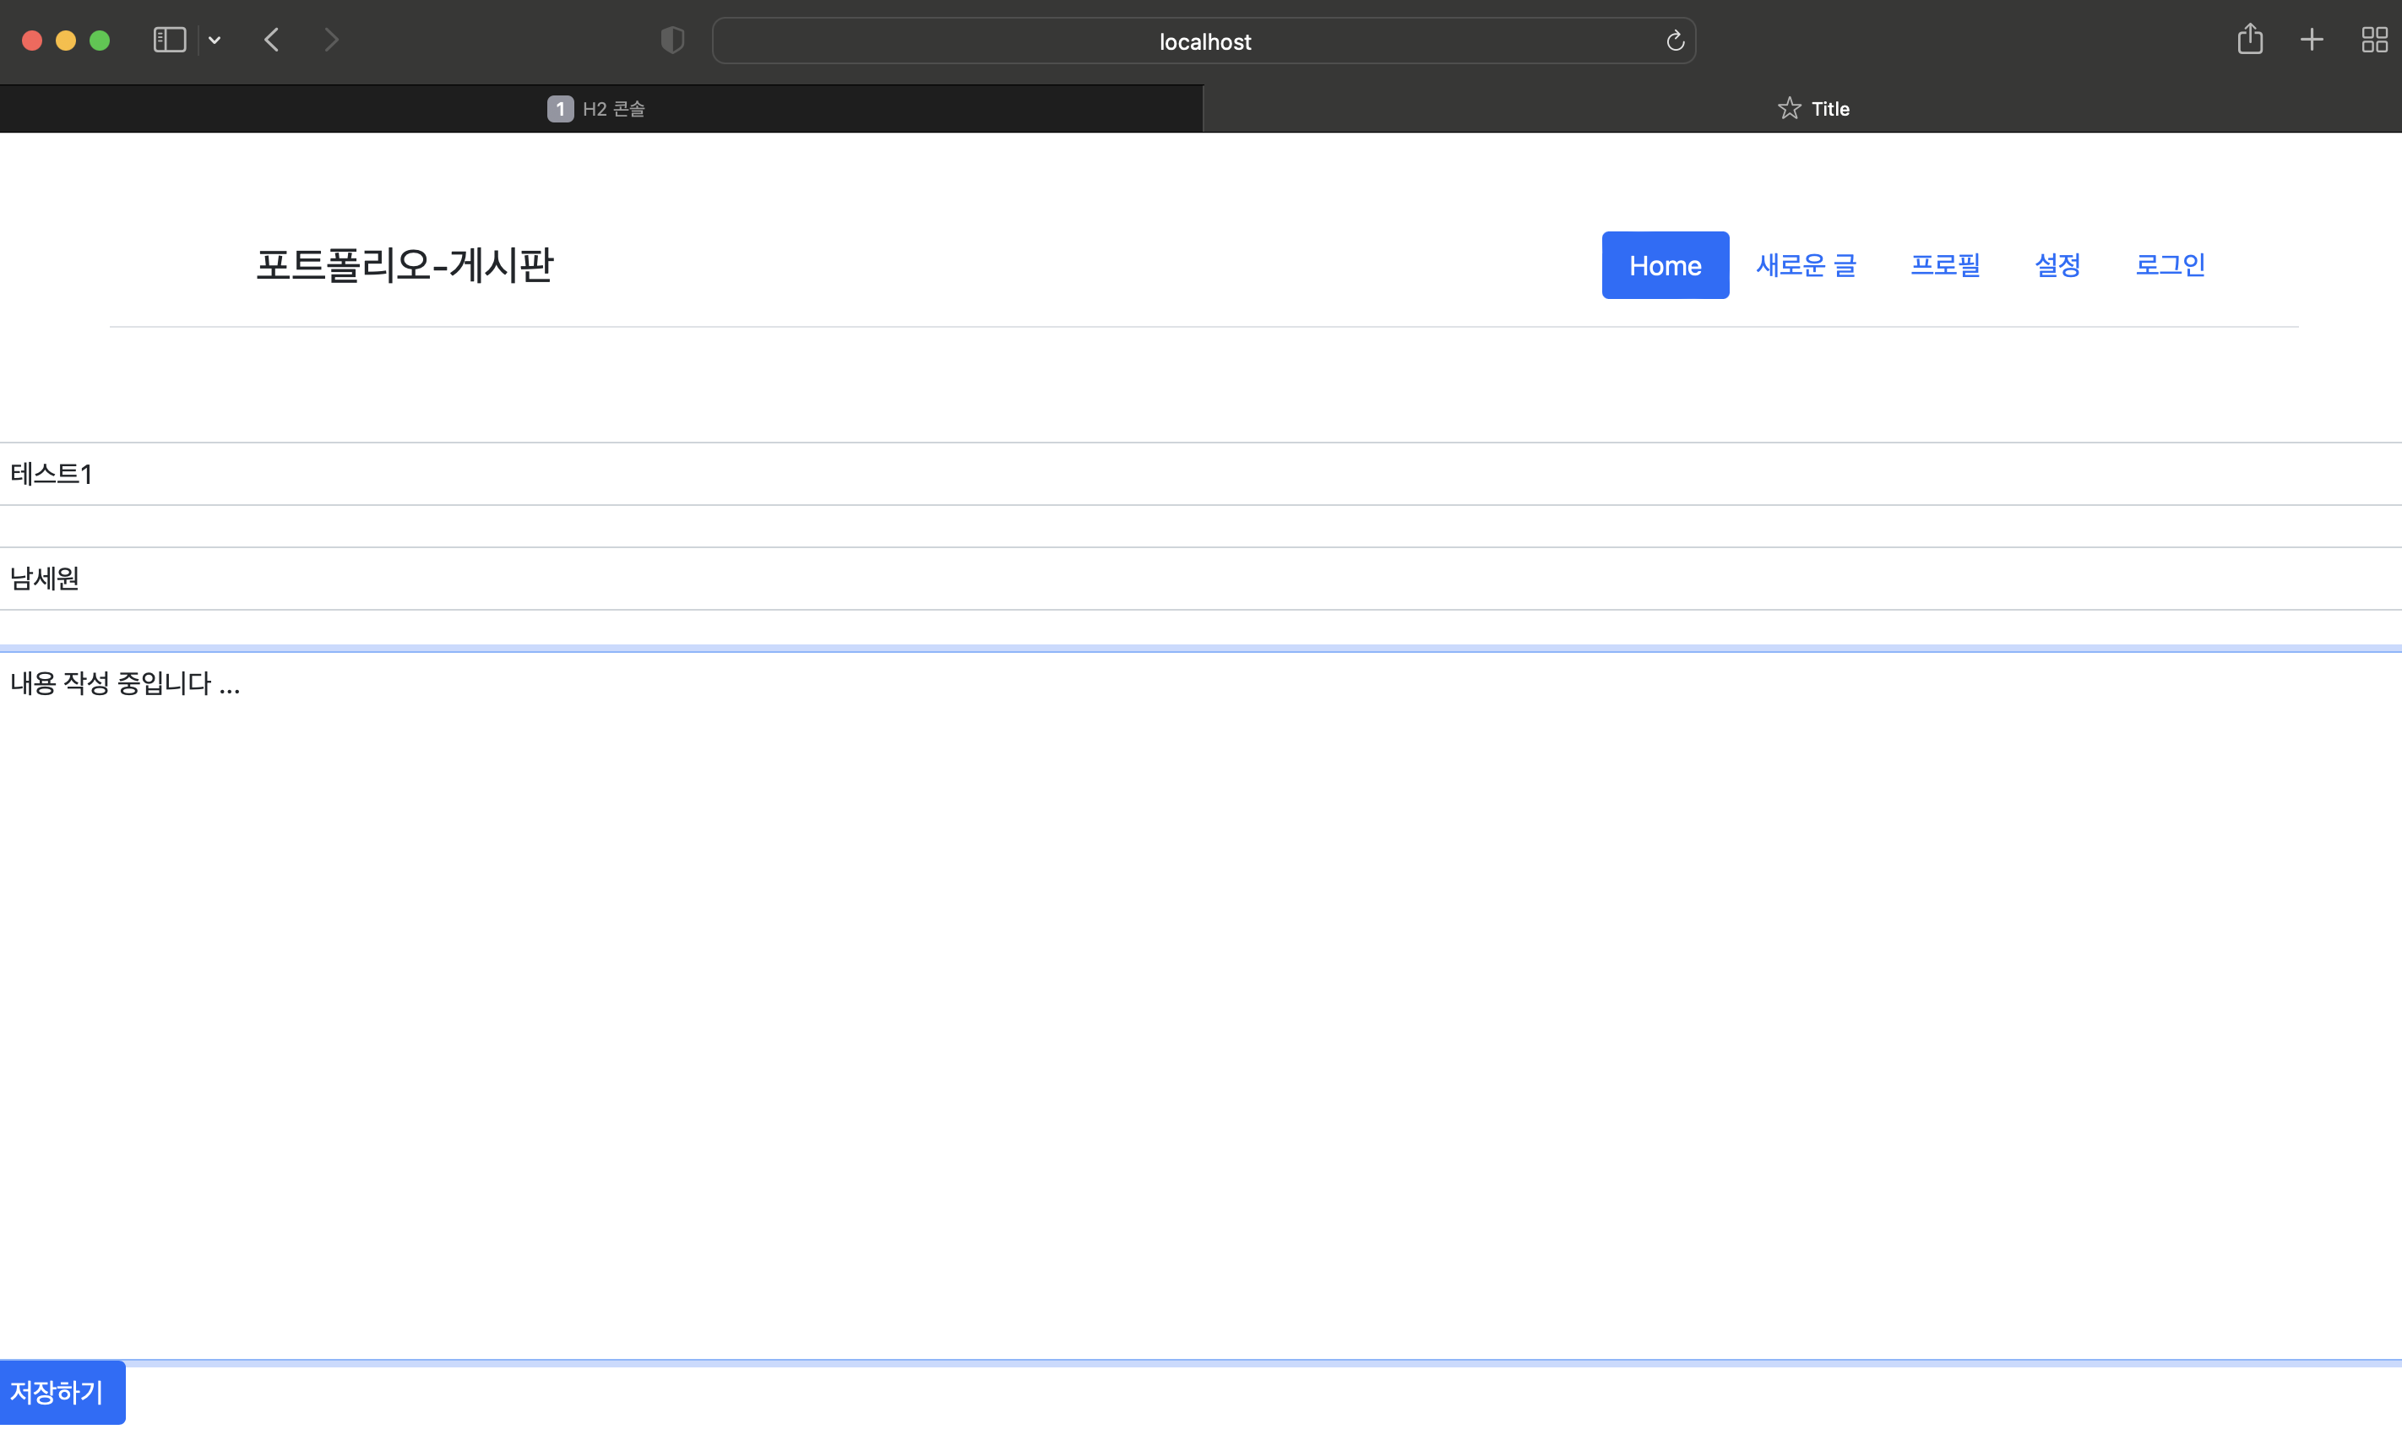Open the Share icon menu
Image resolution: width=2402 pixels, height=1451 pixels.
[x=2250, y=40]
